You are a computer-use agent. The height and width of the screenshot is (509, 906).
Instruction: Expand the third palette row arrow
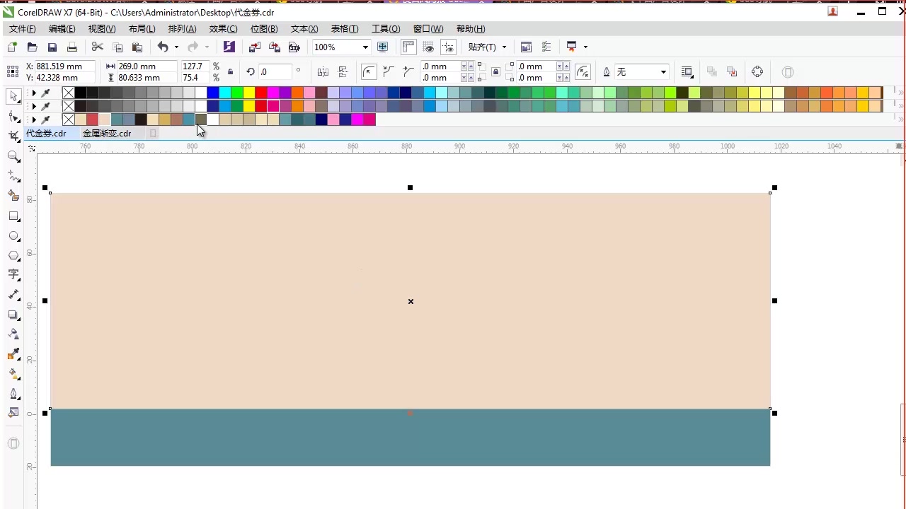(33, 119)
